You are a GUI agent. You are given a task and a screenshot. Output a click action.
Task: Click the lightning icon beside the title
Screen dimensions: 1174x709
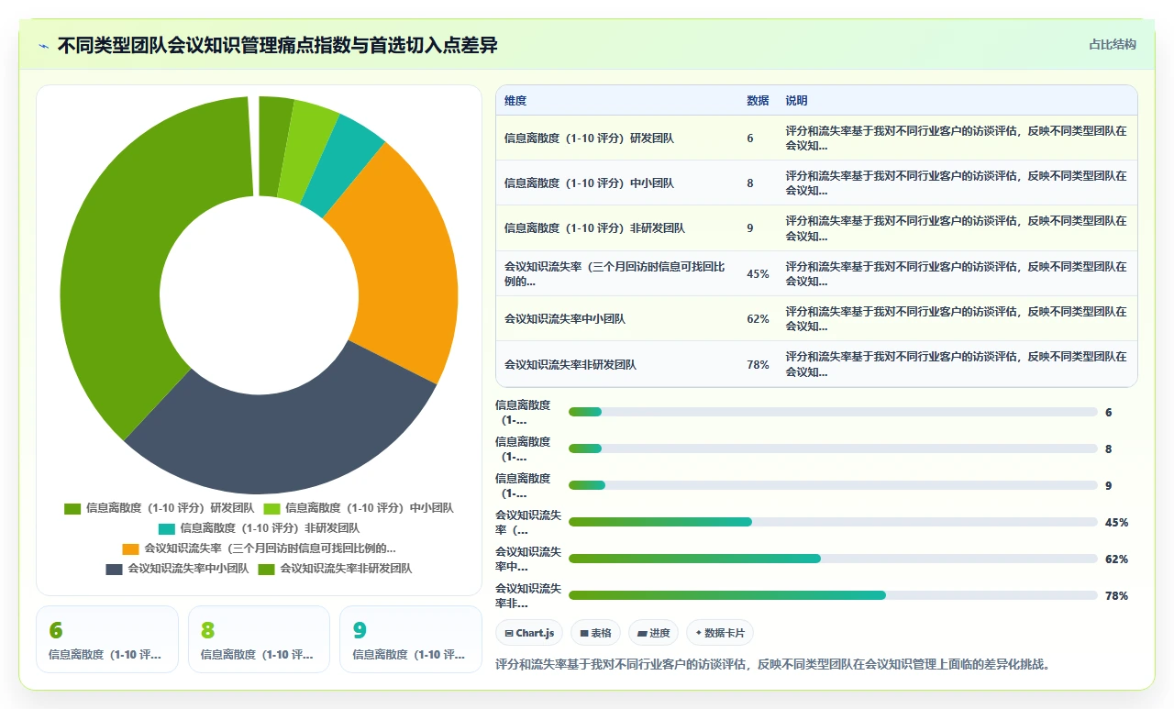point(44,46)
